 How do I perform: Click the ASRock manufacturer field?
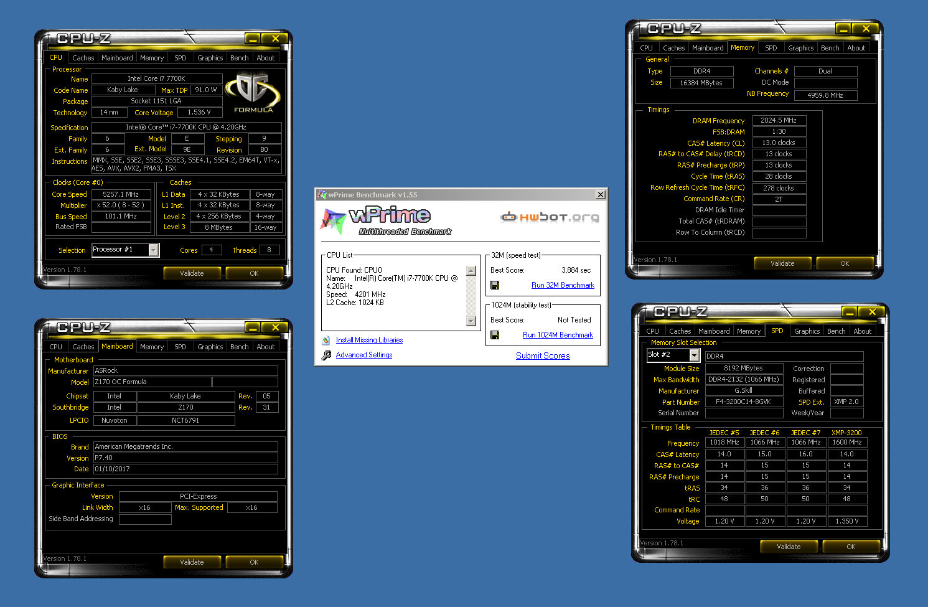click(x=185, y=370)
